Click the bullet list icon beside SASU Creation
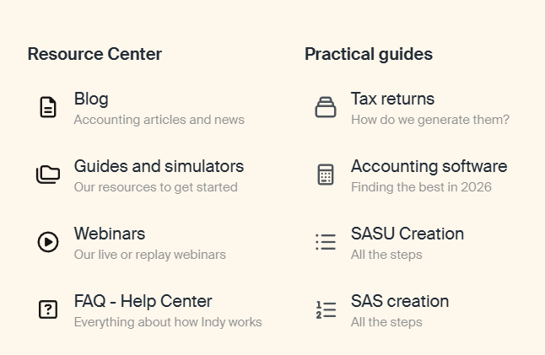Image resolution: width=545 pixels, height=355 pixels. point(326,242)
